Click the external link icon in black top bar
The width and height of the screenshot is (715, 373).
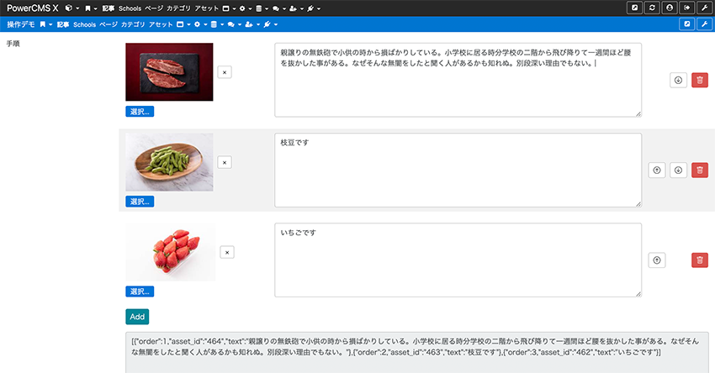[x=634, y=8]
